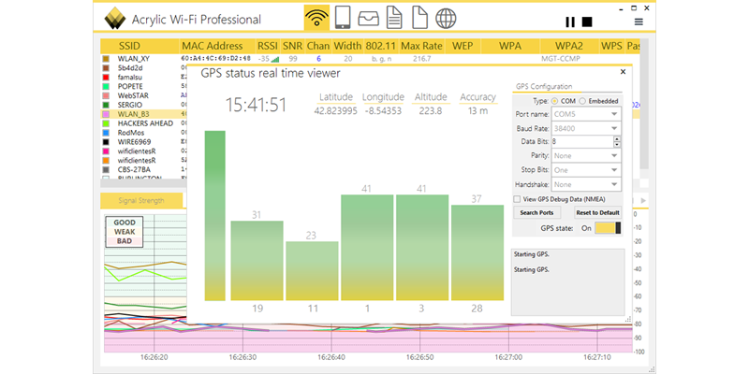
Task: Click the Search Ports button
Action: [536, 212]
